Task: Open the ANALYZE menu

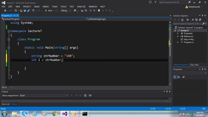Action: 81,6
